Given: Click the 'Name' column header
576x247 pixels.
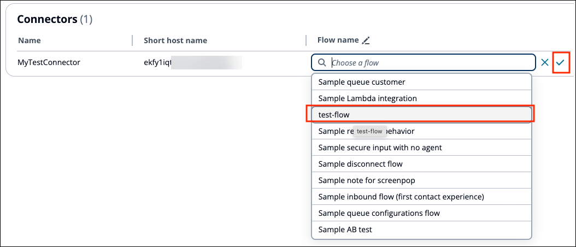Looking at the screenshot, I should point(30,40).
